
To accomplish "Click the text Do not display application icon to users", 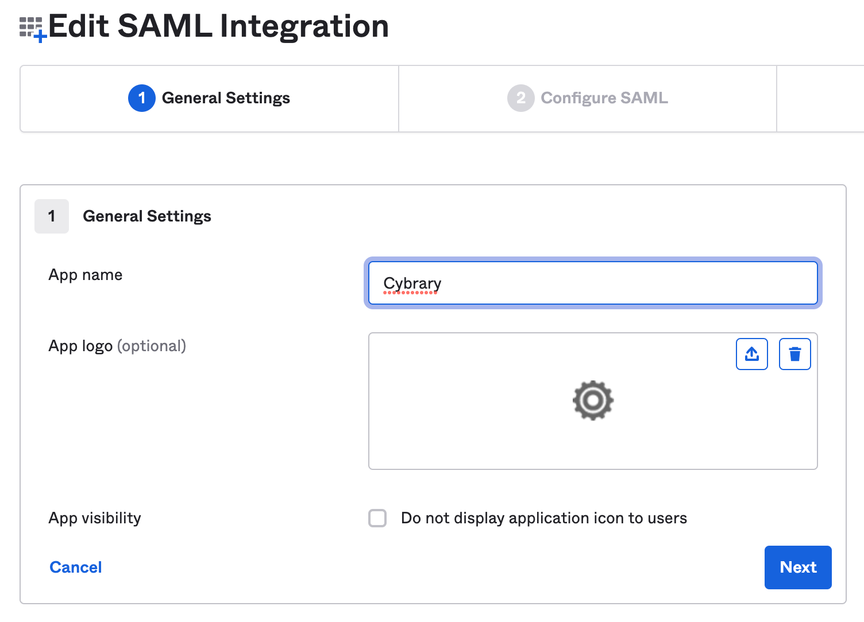I will click(x=544, y=518).
